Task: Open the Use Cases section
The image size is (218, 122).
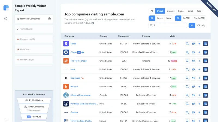Action: pos(34,49)
